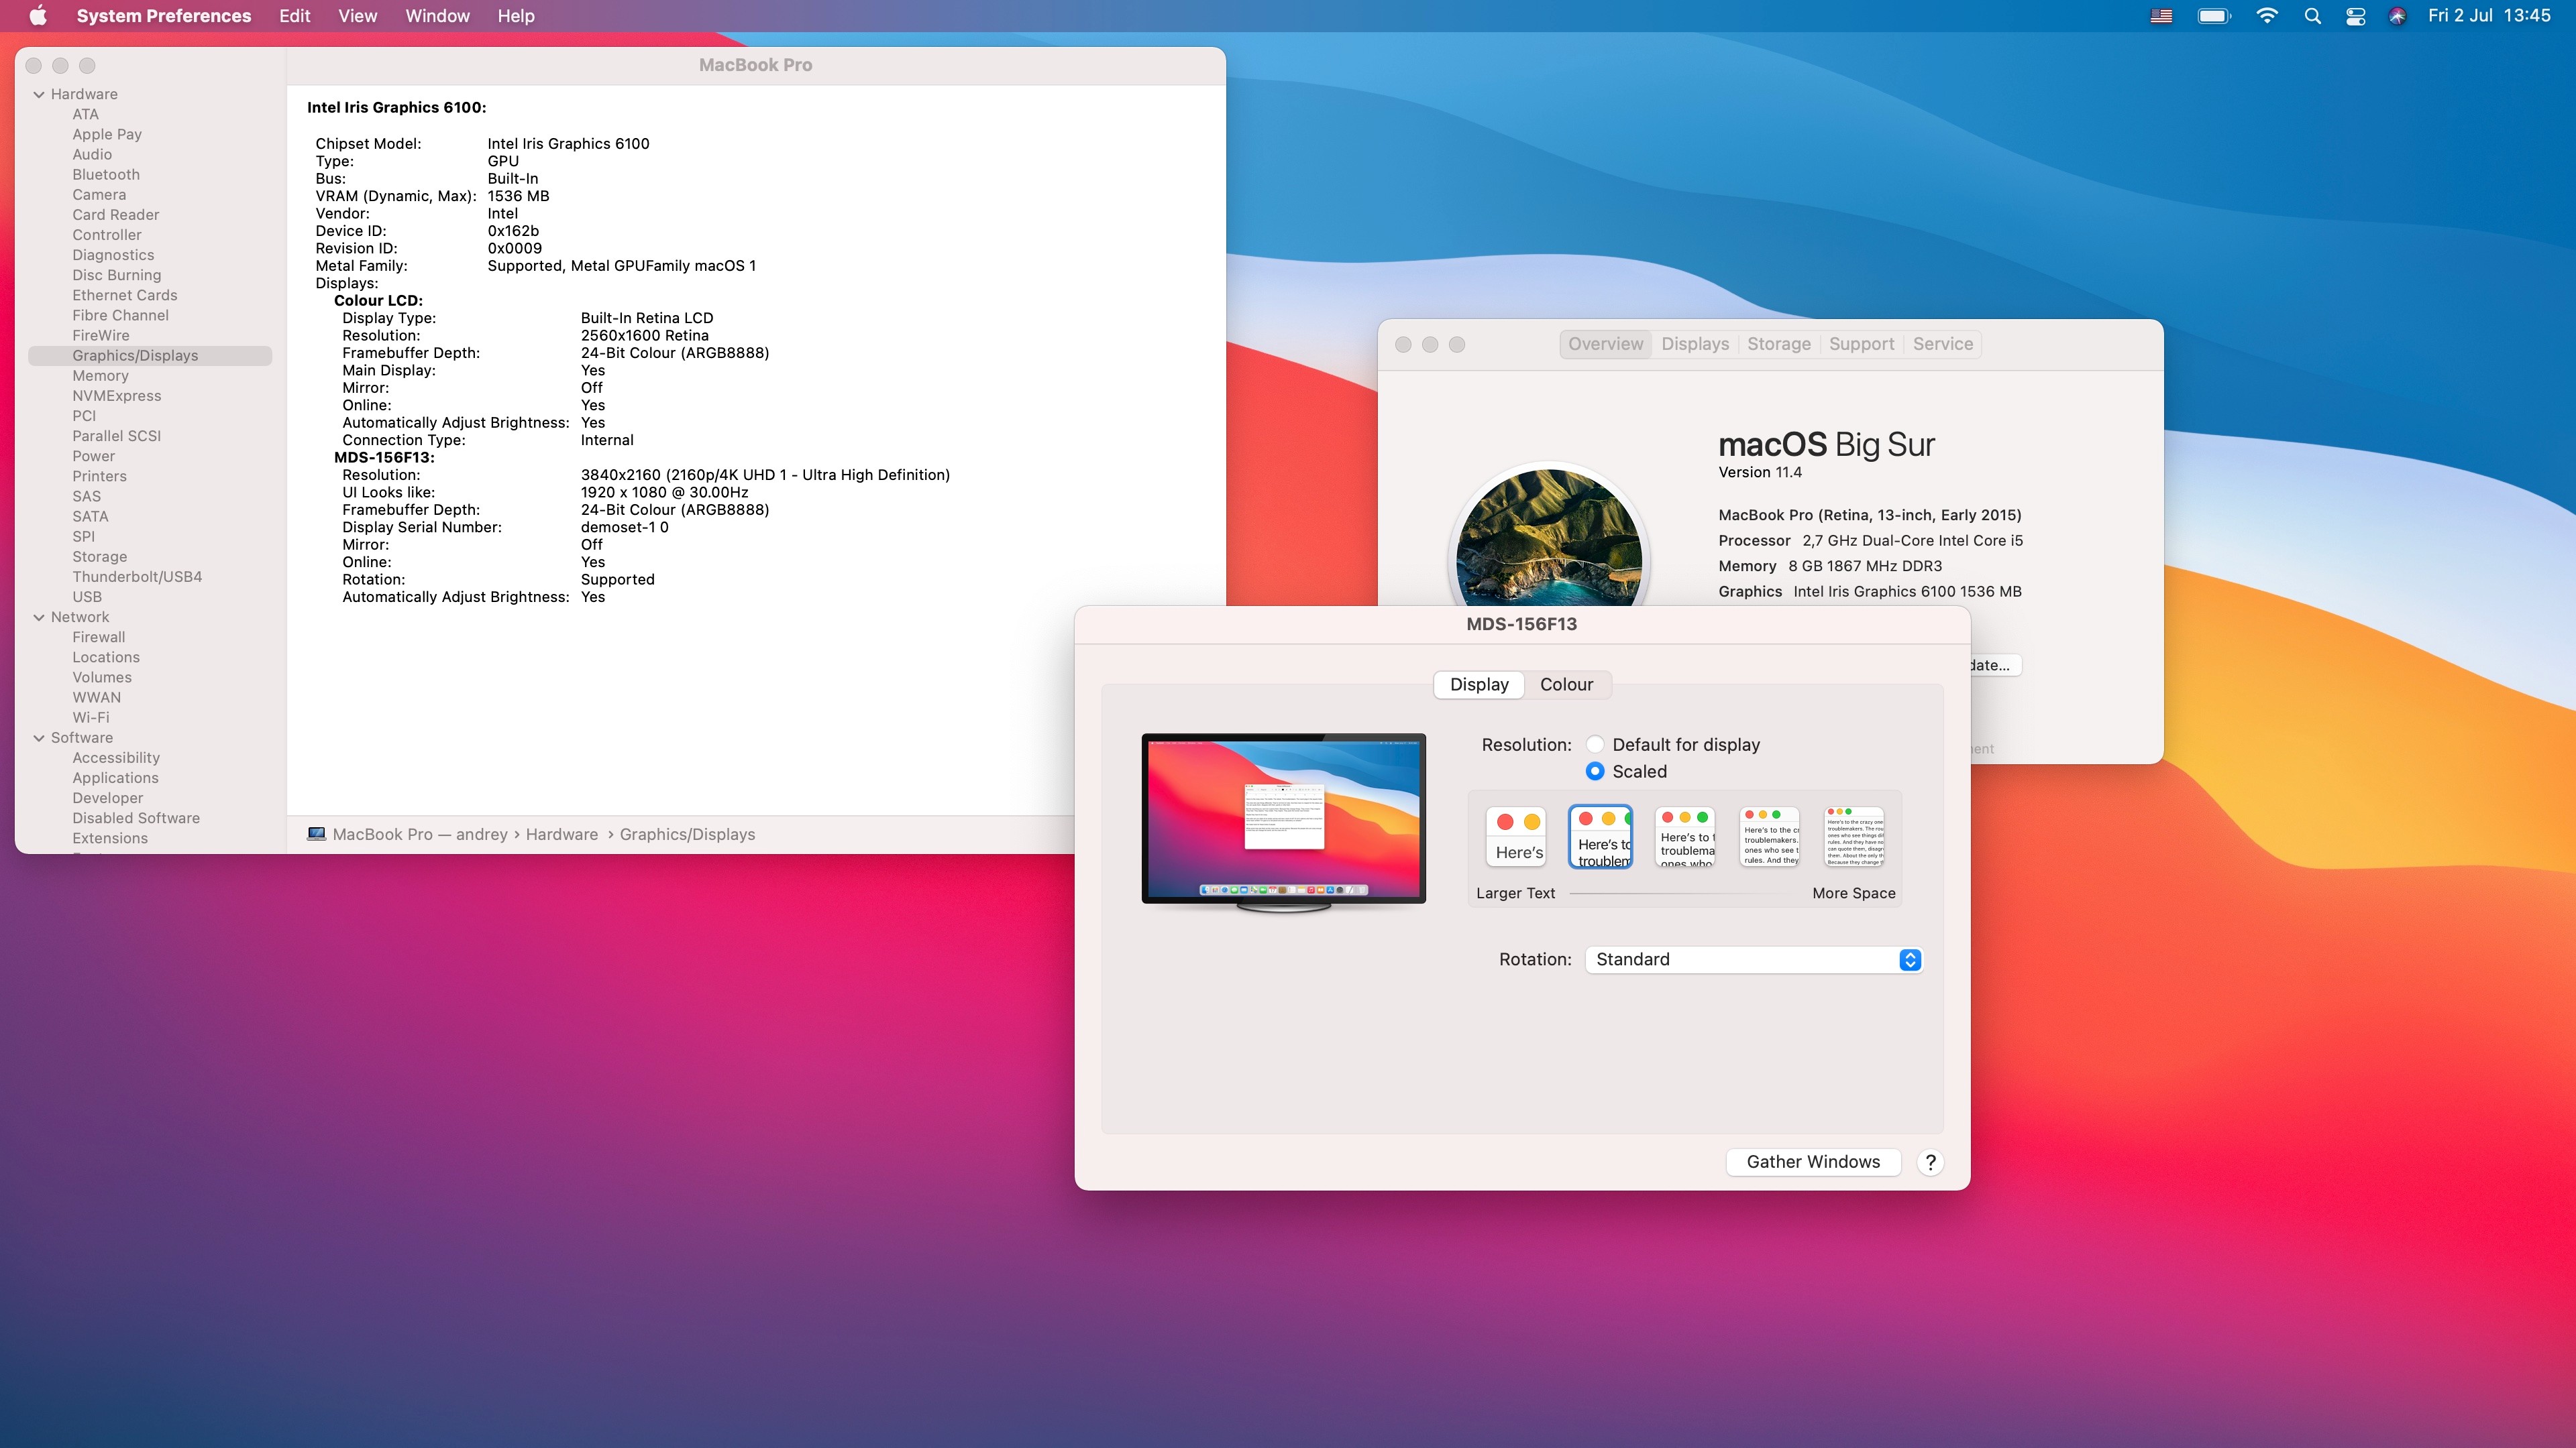This screenshot has width=2576, height=1448.
Task: Collapse the Software section in sidebar
Action: [39, 739]
